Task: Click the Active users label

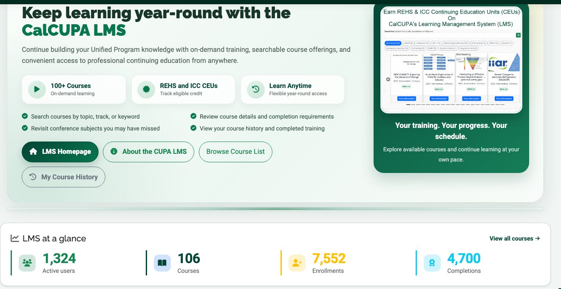Action: click(x=59, y=271)
